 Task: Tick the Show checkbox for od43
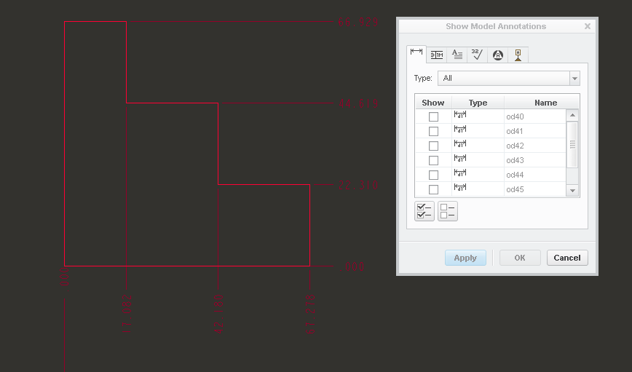(x=433, y=160)
